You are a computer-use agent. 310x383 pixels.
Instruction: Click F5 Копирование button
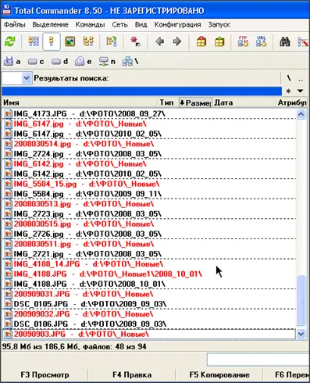click(x=219, y=375)
